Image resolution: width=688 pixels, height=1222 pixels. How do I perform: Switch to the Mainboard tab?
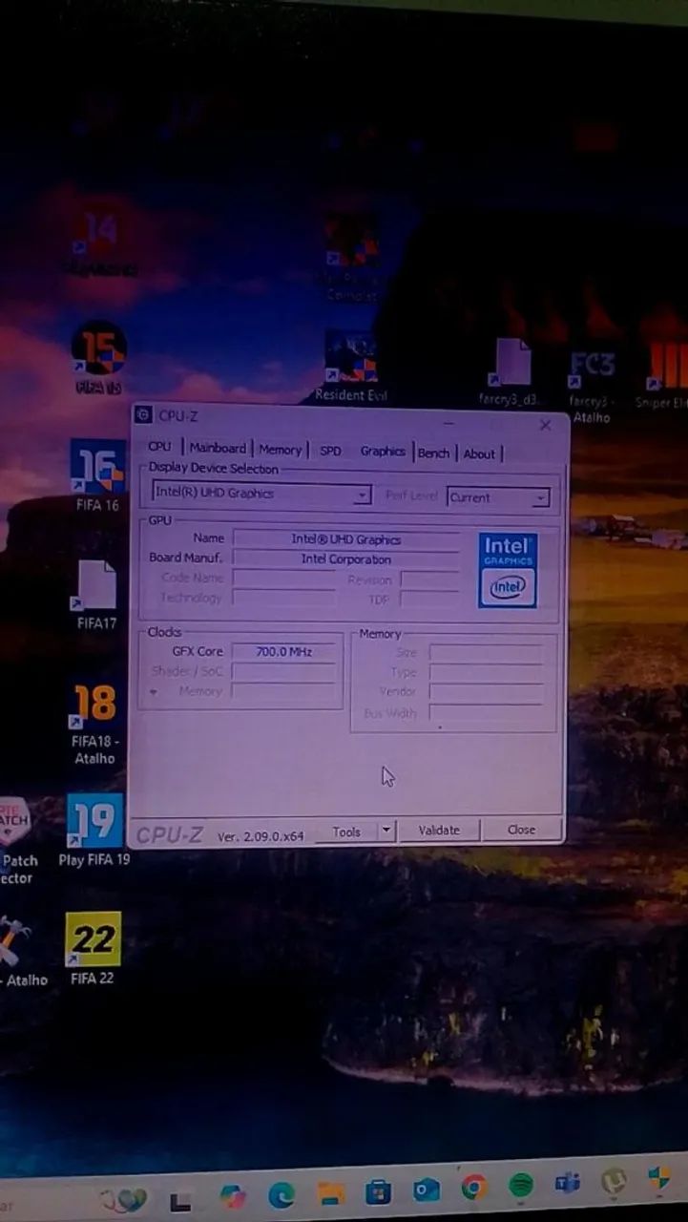point(218,448)
